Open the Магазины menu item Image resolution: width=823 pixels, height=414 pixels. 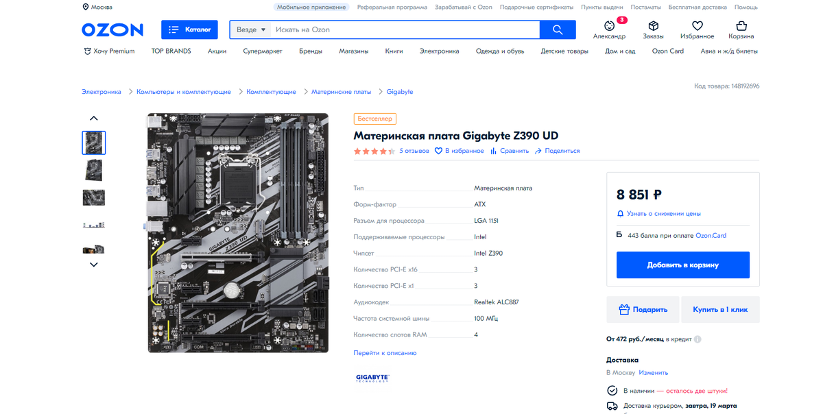[x=354, y=51]
